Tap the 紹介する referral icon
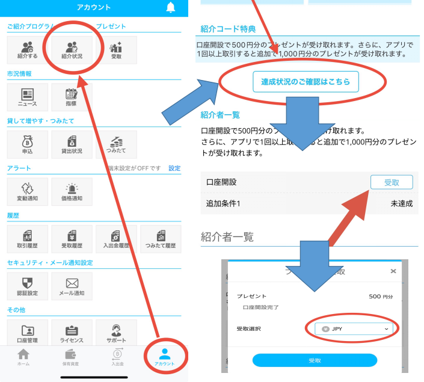Image resolution: width=424 pixels, height=382 pixels. 27,50
